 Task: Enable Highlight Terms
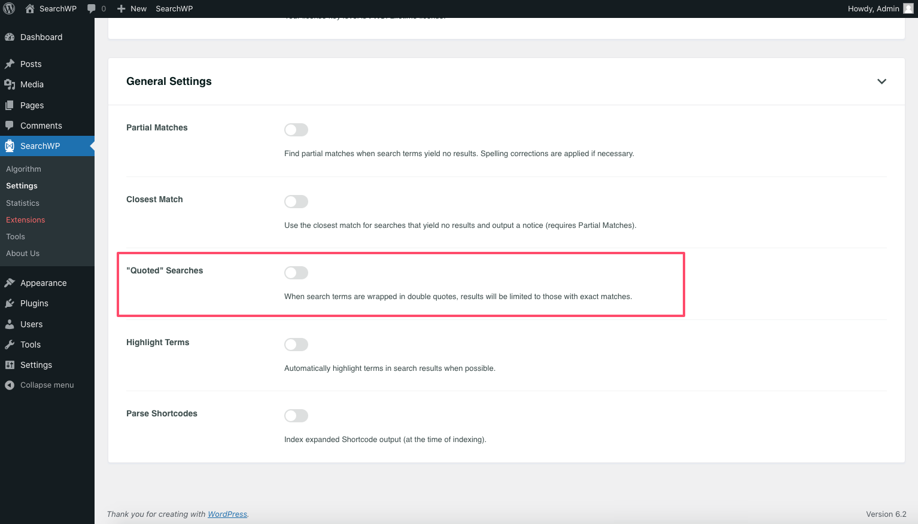296,345
